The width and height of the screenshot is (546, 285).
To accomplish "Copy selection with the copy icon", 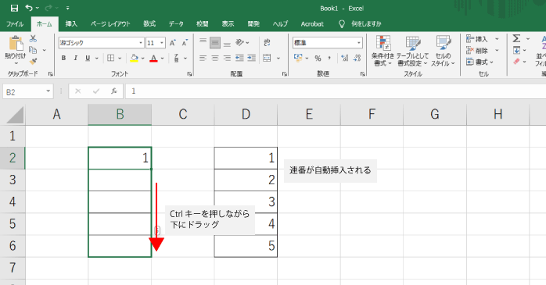I will [x=33, y=50].
